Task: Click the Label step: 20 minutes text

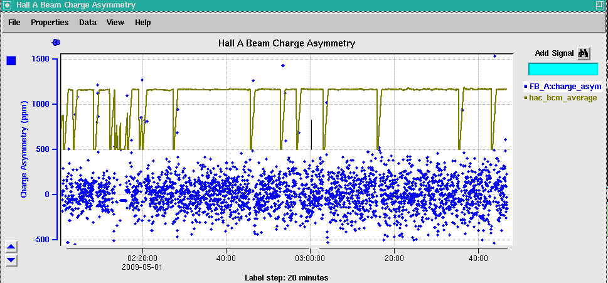Action: [287, 277]
